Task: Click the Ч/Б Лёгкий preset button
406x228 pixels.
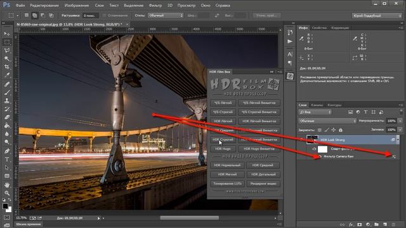Action: (x=223, y=103)
